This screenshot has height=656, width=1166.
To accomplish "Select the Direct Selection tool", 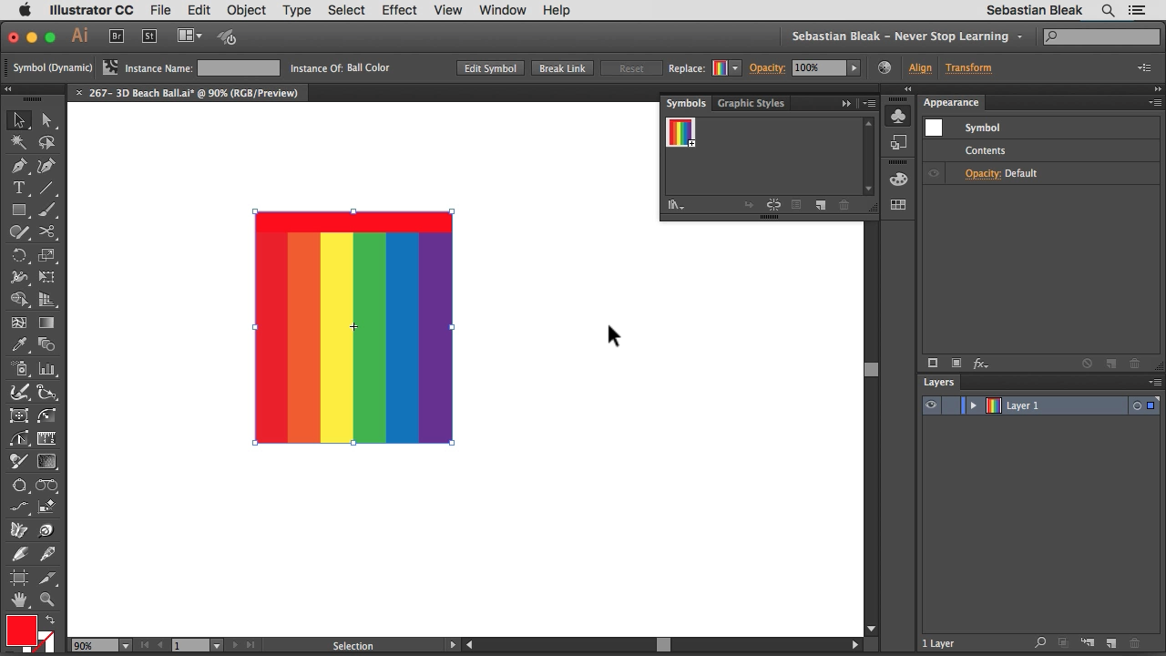I will pyautogui.click(x=47, y=120).
